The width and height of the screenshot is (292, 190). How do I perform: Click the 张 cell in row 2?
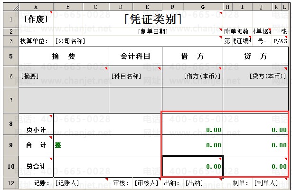[280, 32]
